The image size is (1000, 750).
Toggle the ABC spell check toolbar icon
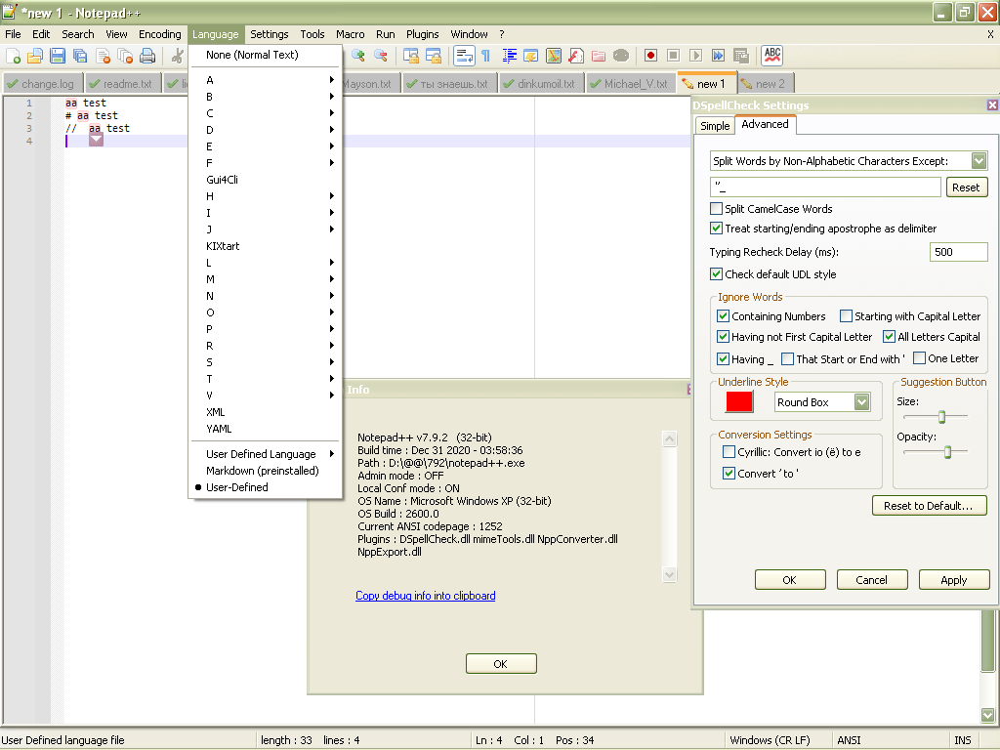(771, 56)
